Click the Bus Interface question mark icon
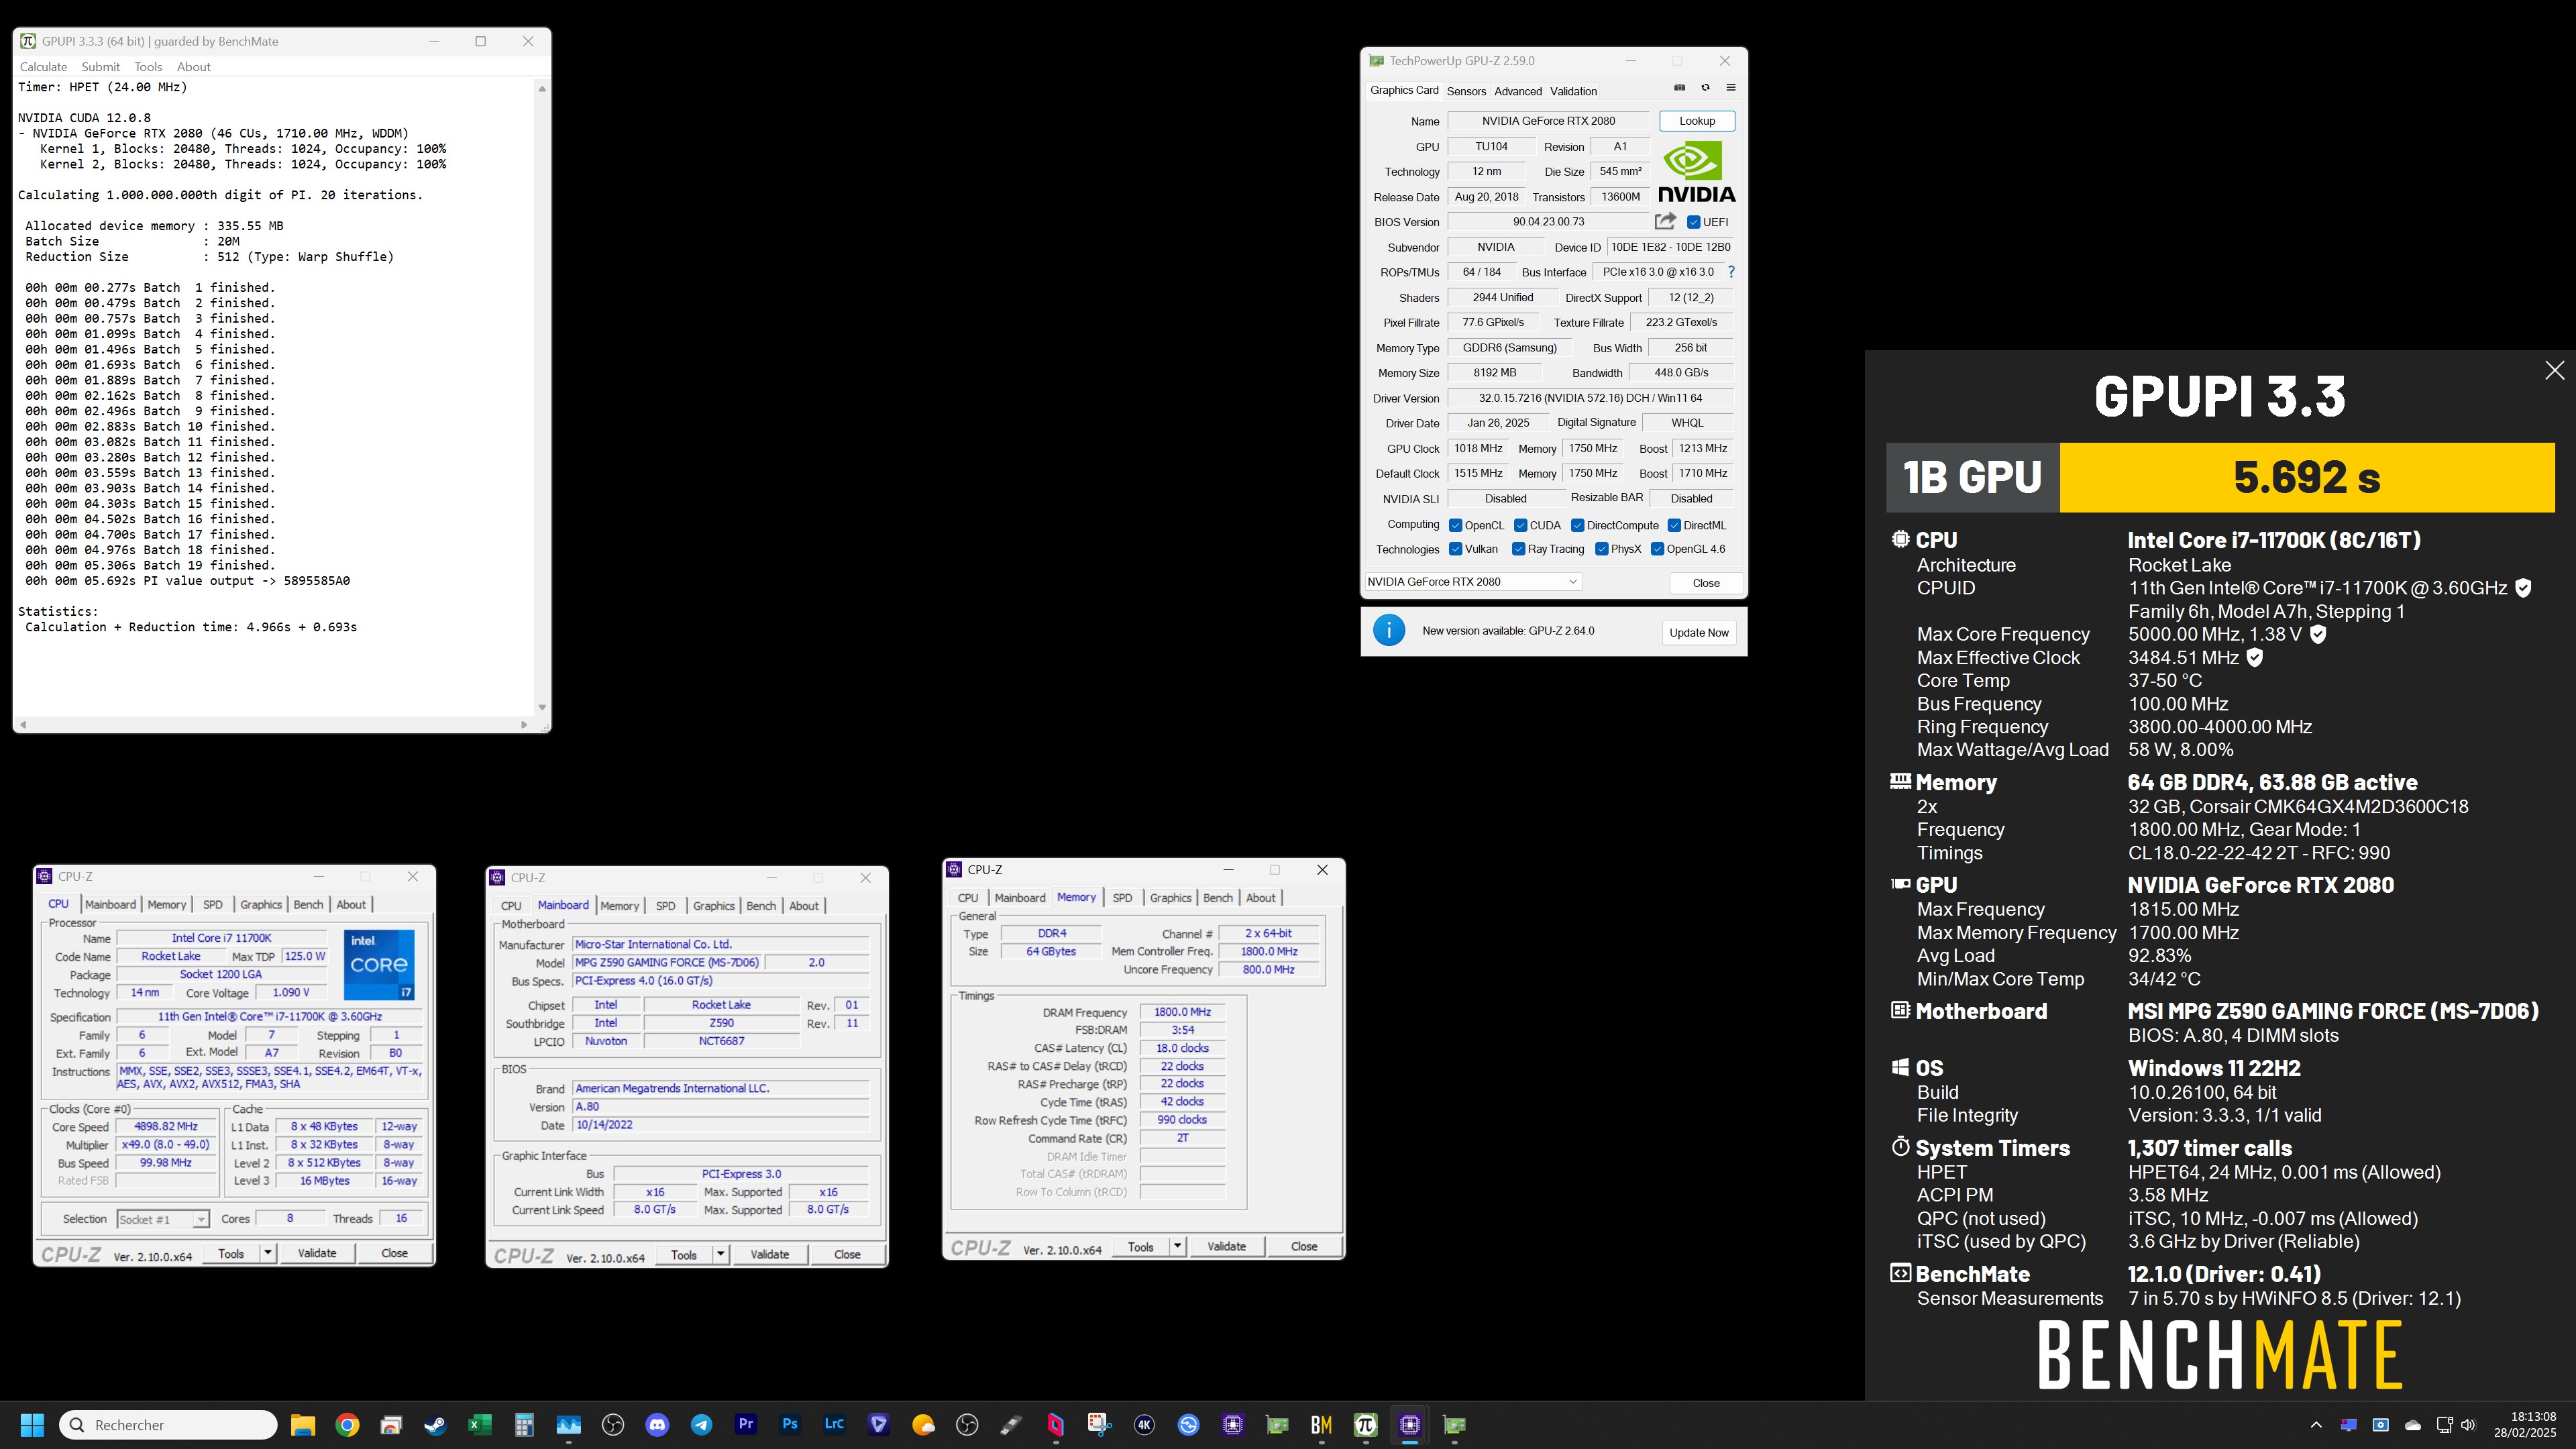The image size is (2576, 1449). [x=1731, y=272]
